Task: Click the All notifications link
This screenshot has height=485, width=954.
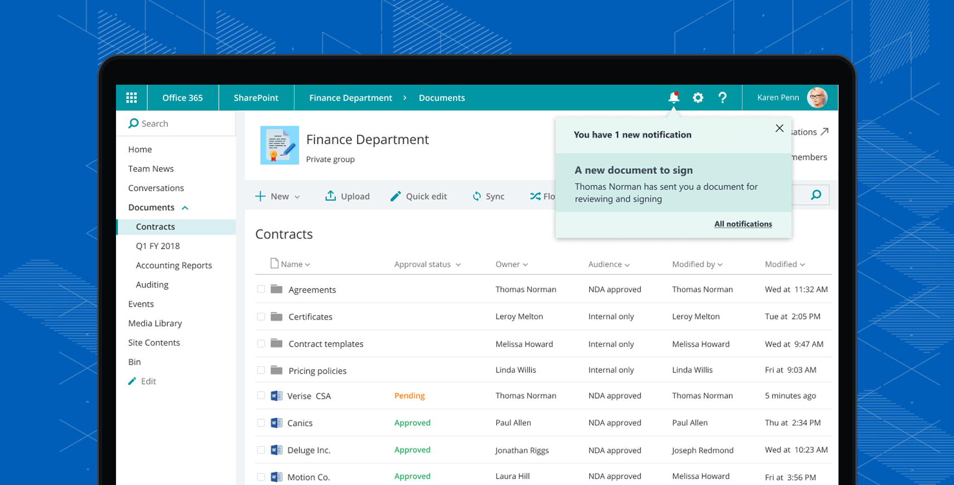Action: (743, 224)
